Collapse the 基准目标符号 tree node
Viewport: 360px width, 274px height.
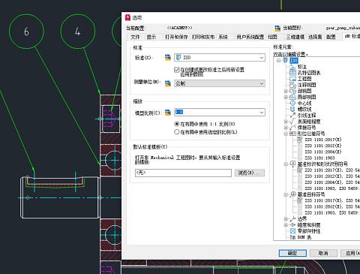point(286,194)
